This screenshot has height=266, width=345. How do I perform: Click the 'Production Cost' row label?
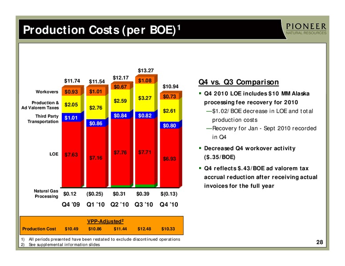(x=39, y=229)
